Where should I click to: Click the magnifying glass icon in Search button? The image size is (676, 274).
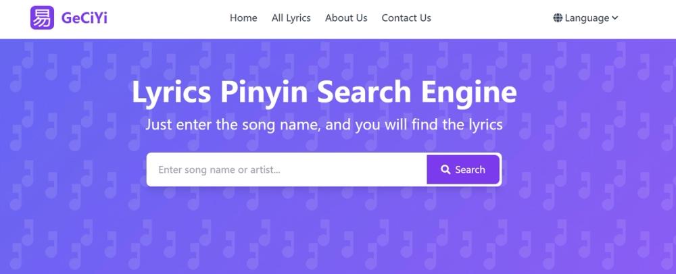(x=445, y=169)
